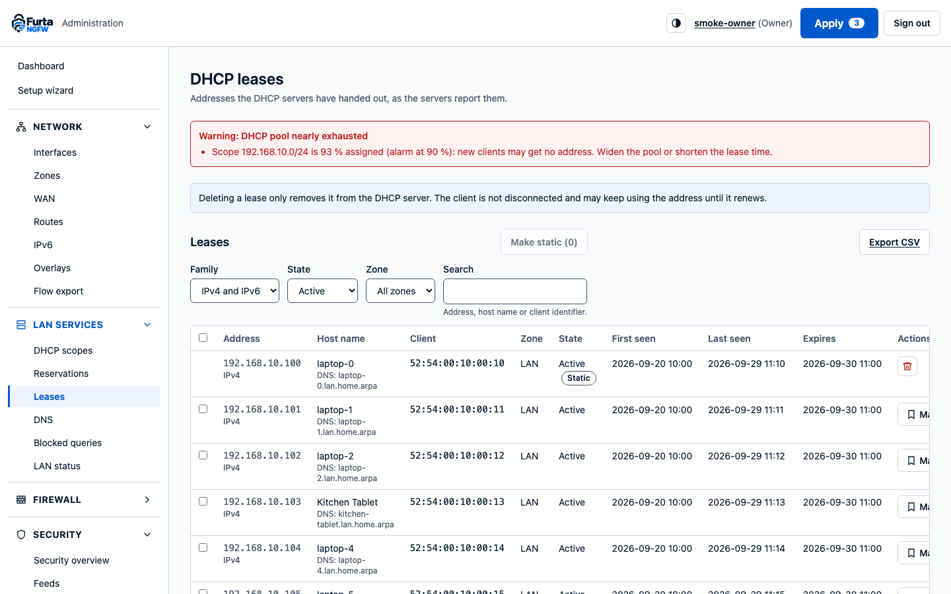Open the Family dropdown

[x=234, y=291]
